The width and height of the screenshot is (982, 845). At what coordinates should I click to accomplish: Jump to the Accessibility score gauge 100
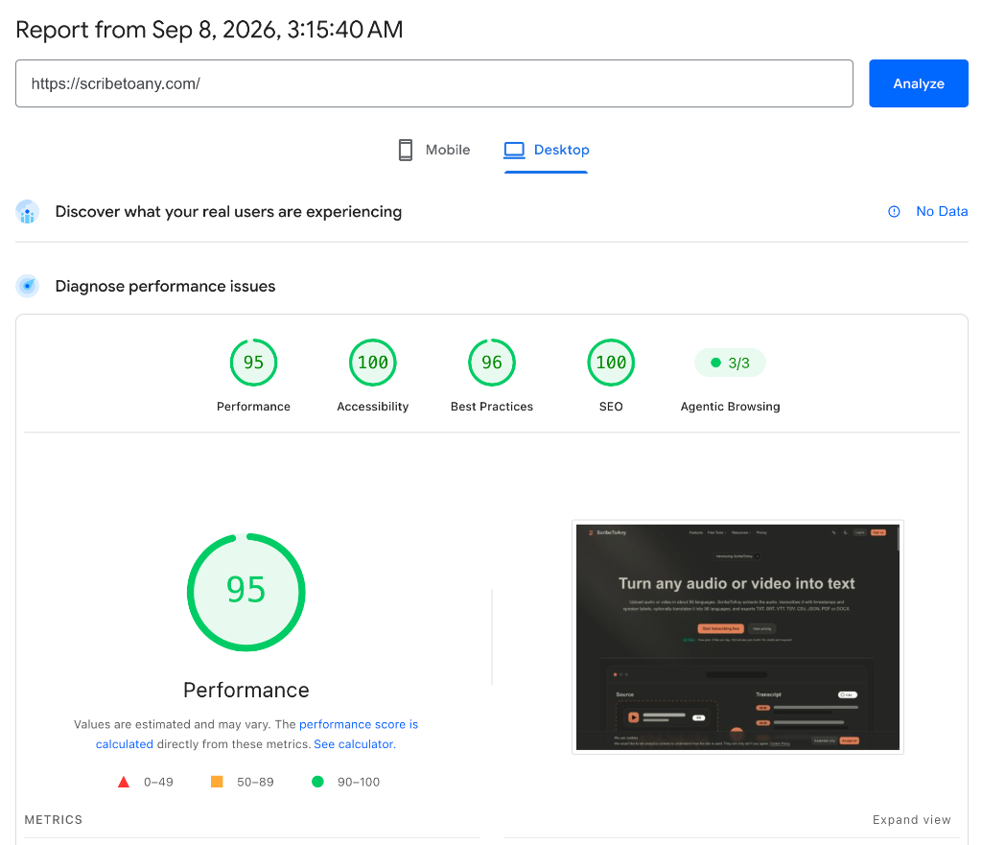click(373, 362)
